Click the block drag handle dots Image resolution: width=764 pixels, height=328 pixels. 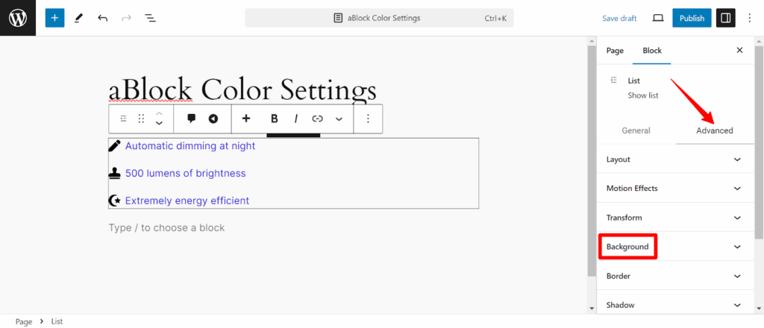(x=141, y=119)
